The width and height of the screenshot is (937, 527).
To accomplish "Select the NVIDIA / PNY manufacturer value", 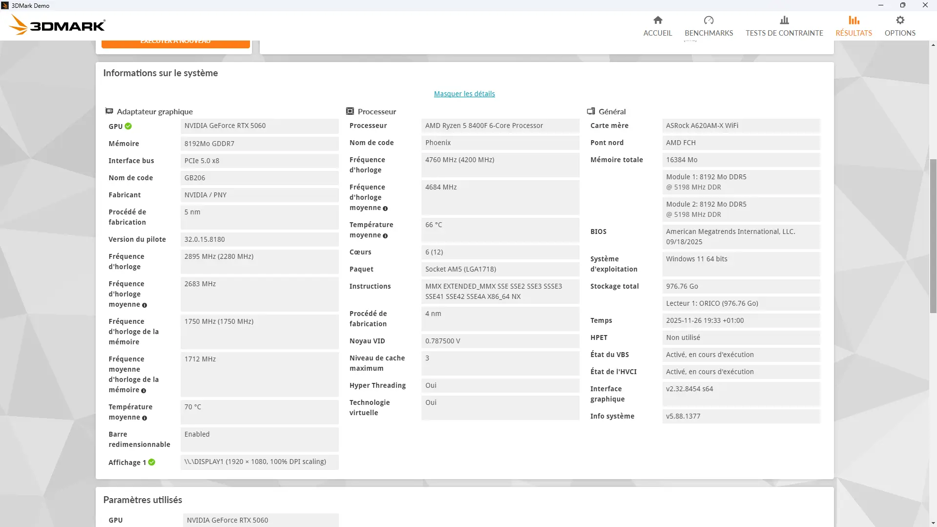I will tap(259, 195).
